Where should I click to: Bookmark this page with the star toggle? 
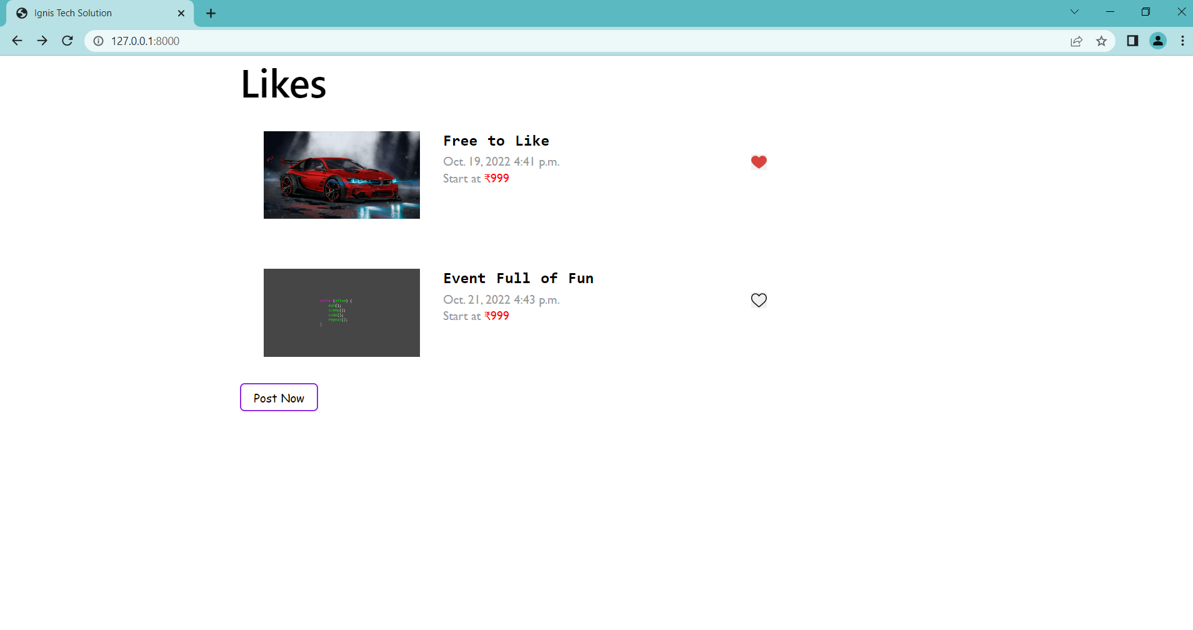tap(1102, 41)
